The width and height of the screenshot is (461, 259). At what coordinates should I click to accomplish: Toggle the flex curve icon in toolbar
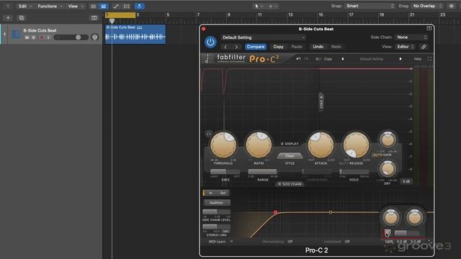(115, 6)
